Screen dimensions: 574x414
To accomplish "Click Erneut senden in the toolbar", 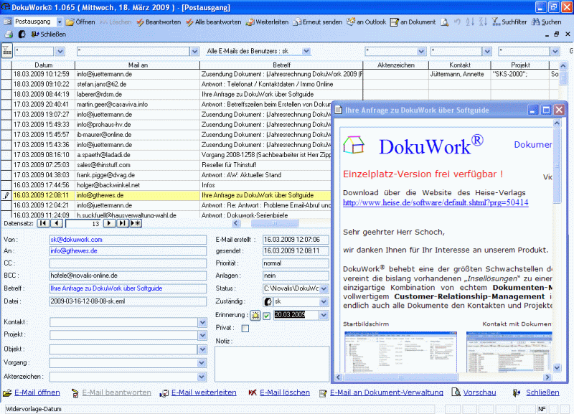I will pos(317,22).
